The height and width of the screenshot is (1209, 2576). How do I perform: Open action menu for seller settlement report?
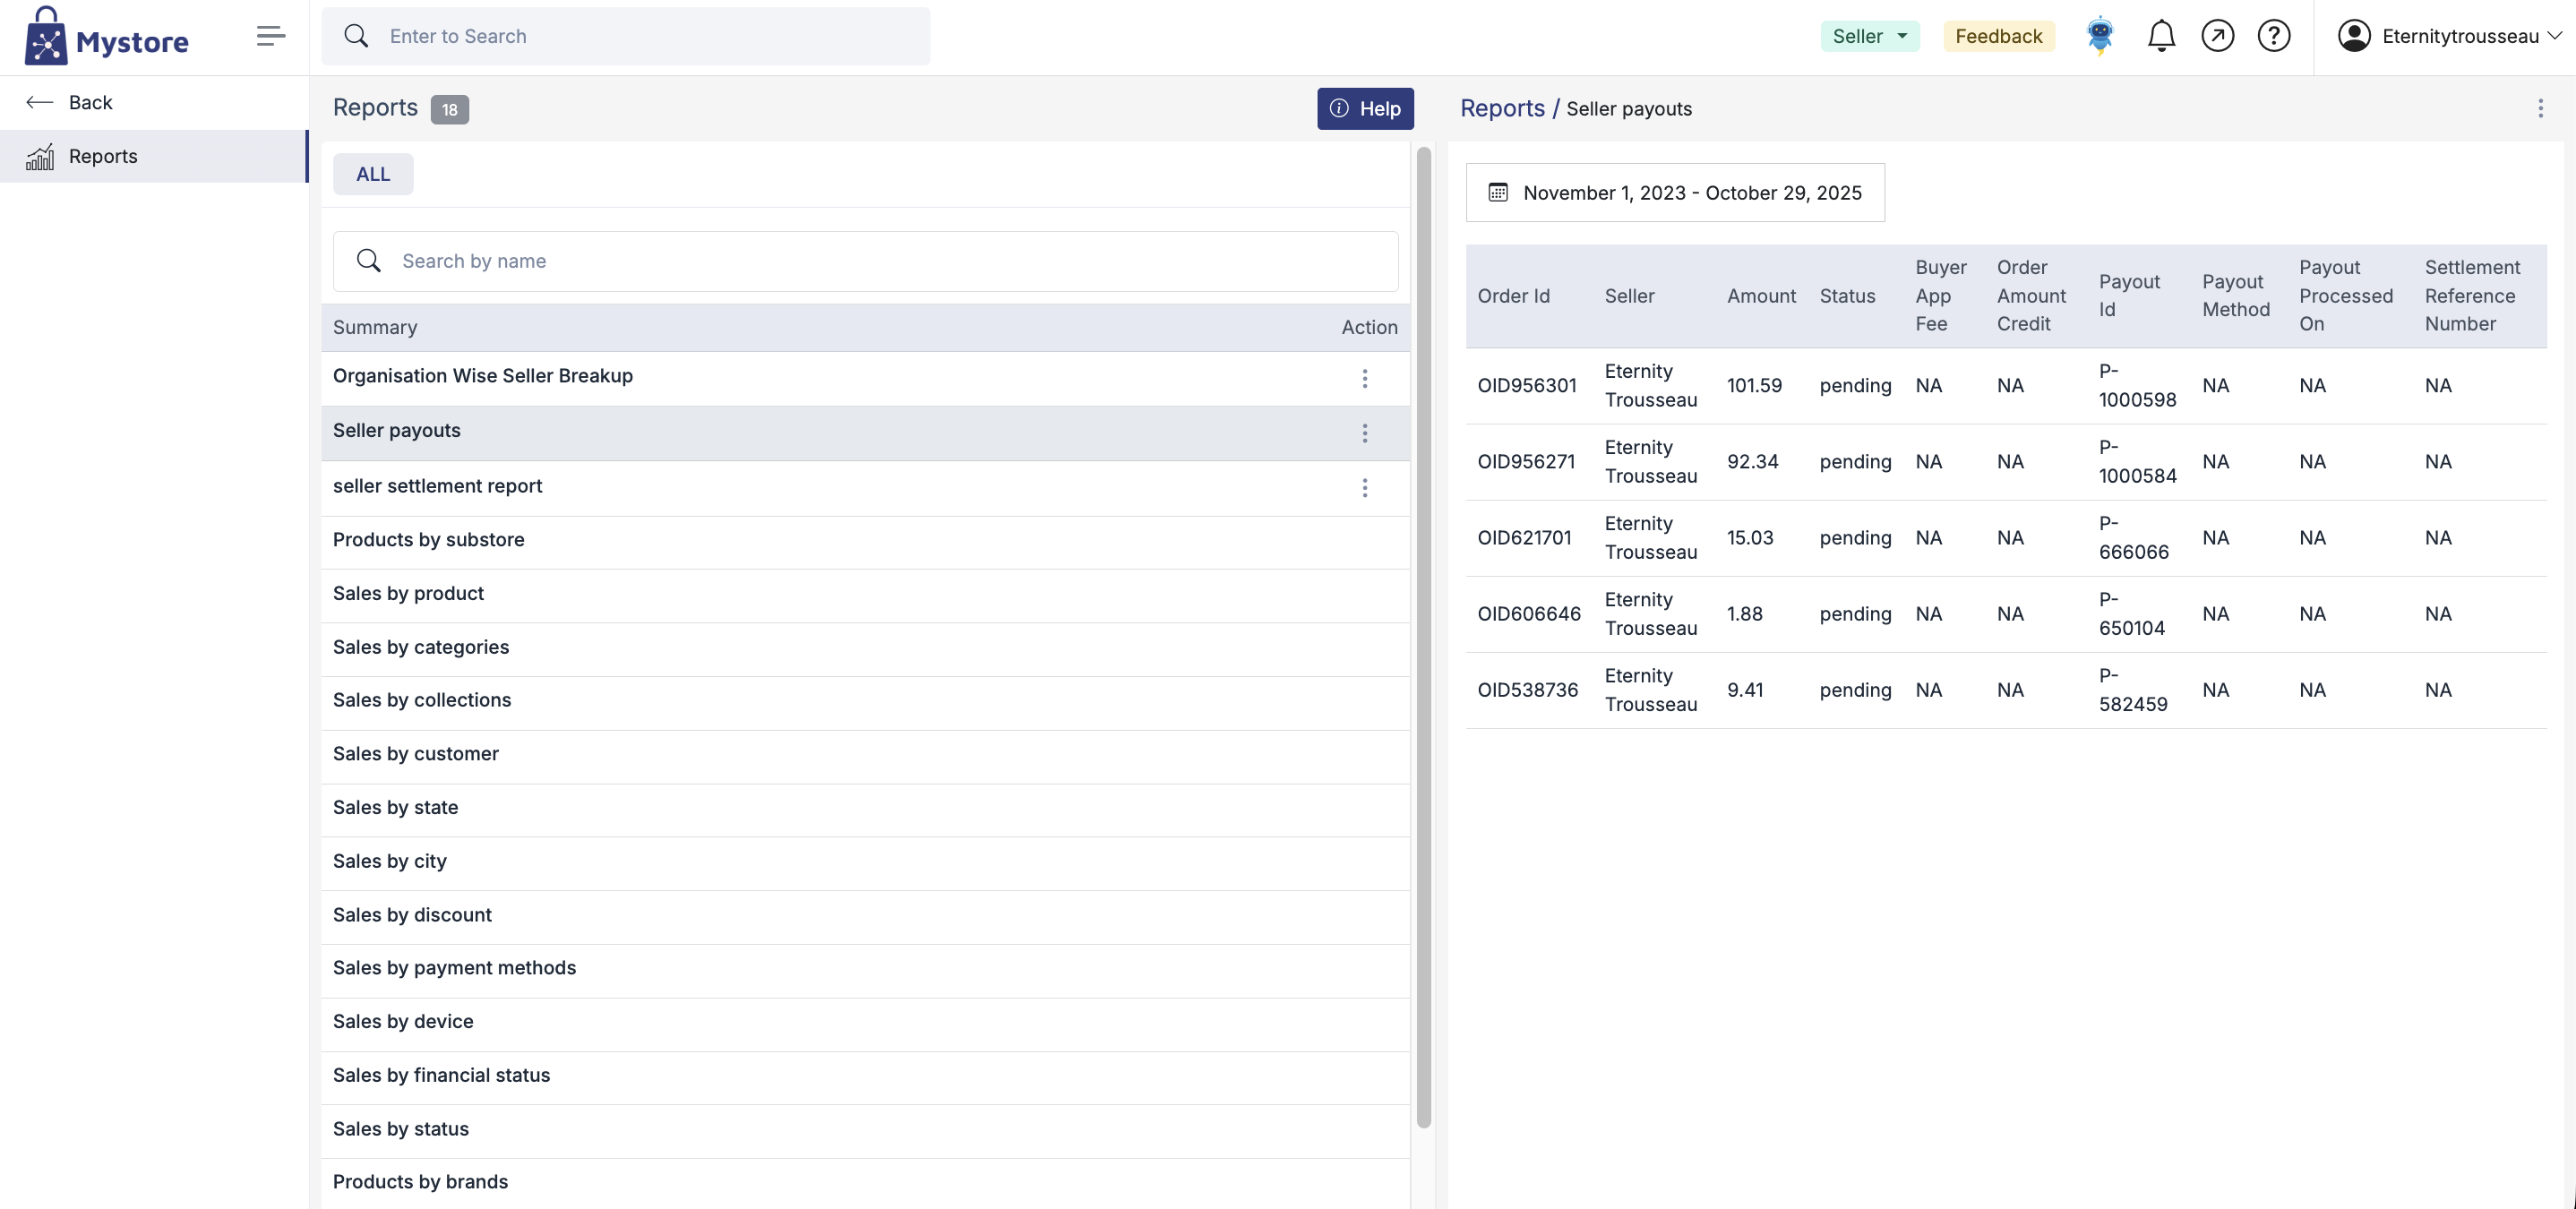click(x=1364, y=488)
